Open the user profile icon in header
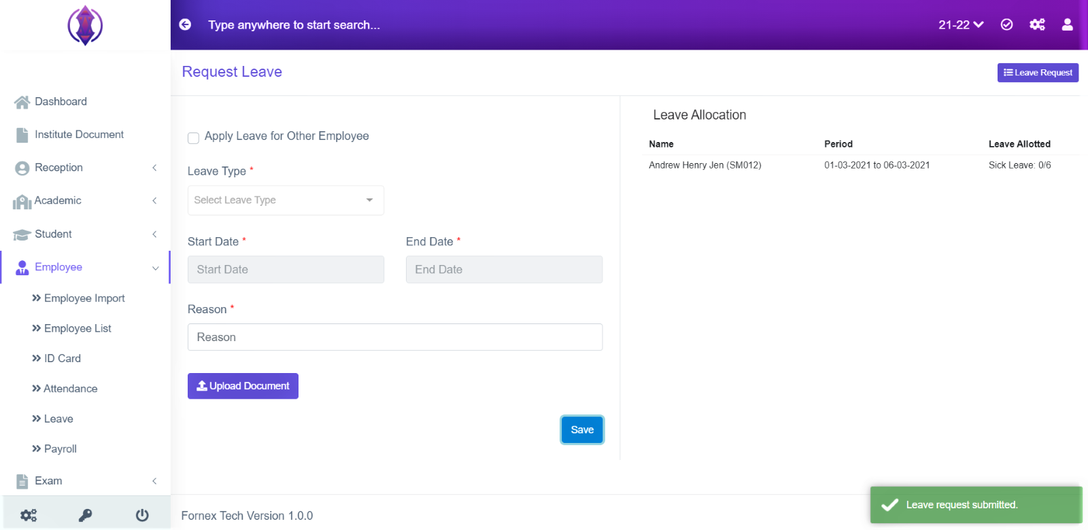This screenshot has height=530, width=1088. (1068, 24)
